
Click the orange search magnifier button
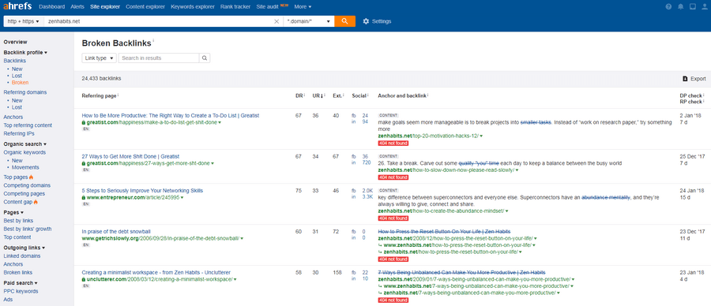pyautogui.click(x=344, y=21)
